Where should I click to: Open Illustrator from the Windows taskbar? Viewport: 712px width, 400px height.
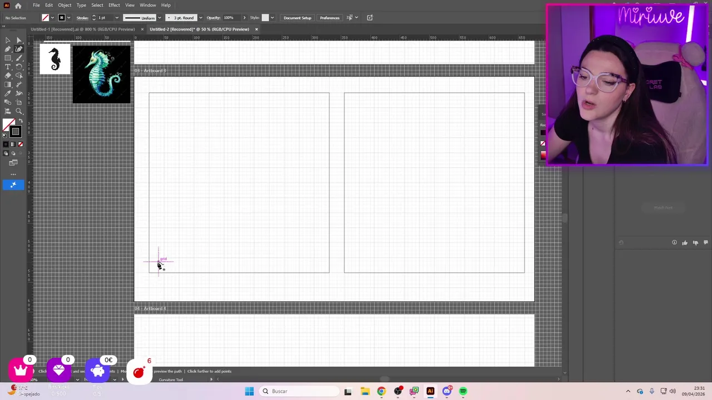[x=431, y=391]
